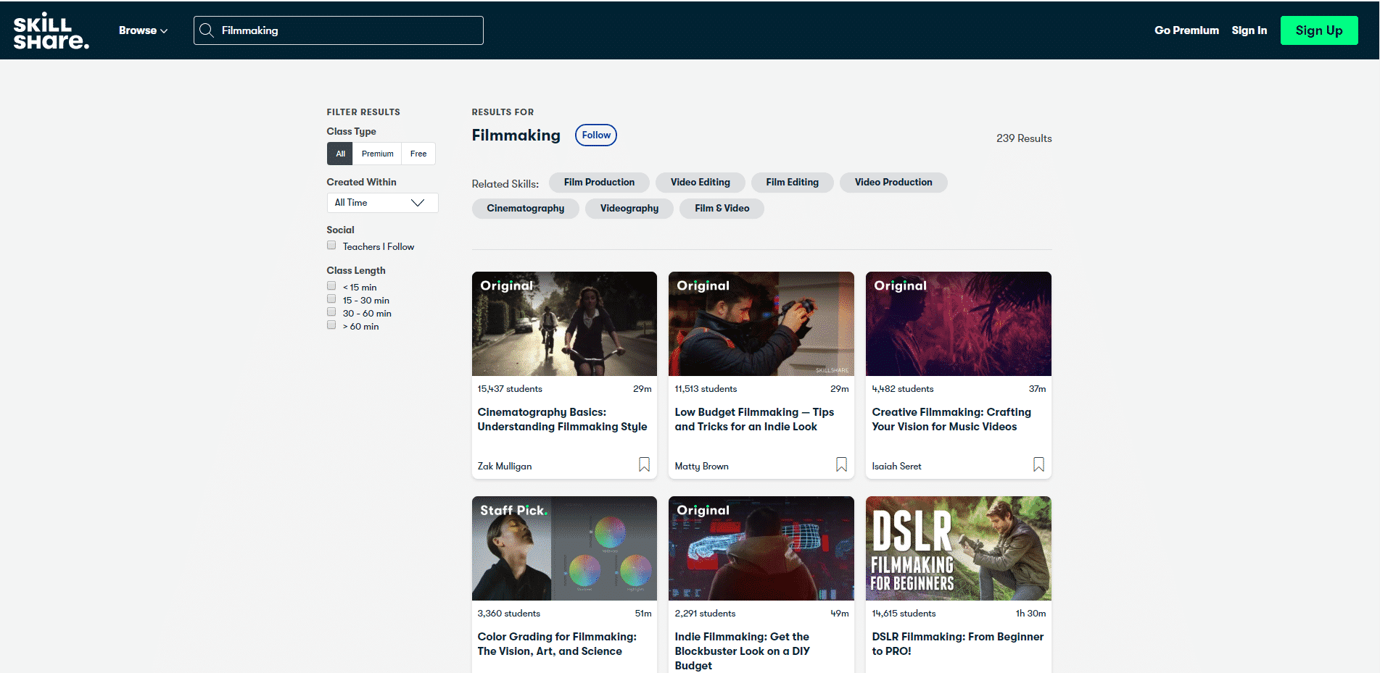
Task: Bookmark the Cinematography Basics class
Action: (644, 464)
